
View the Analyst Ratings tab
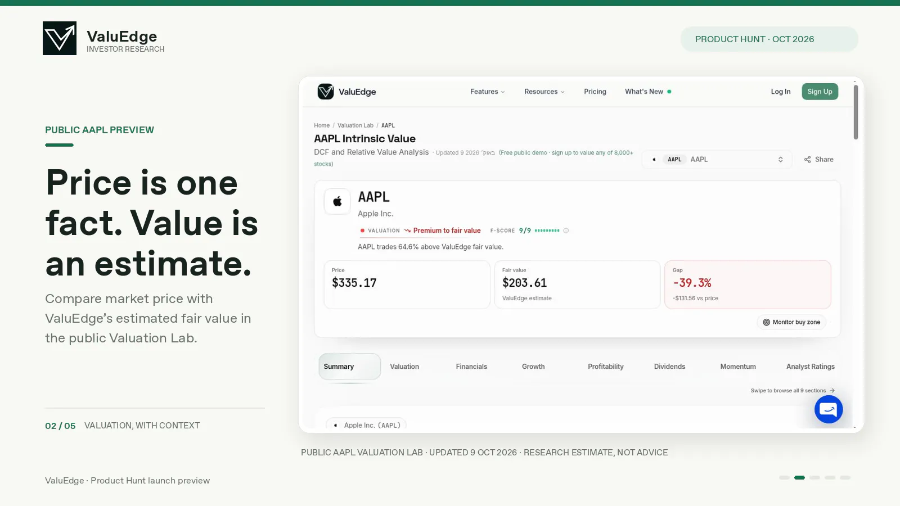pos(811,367)
